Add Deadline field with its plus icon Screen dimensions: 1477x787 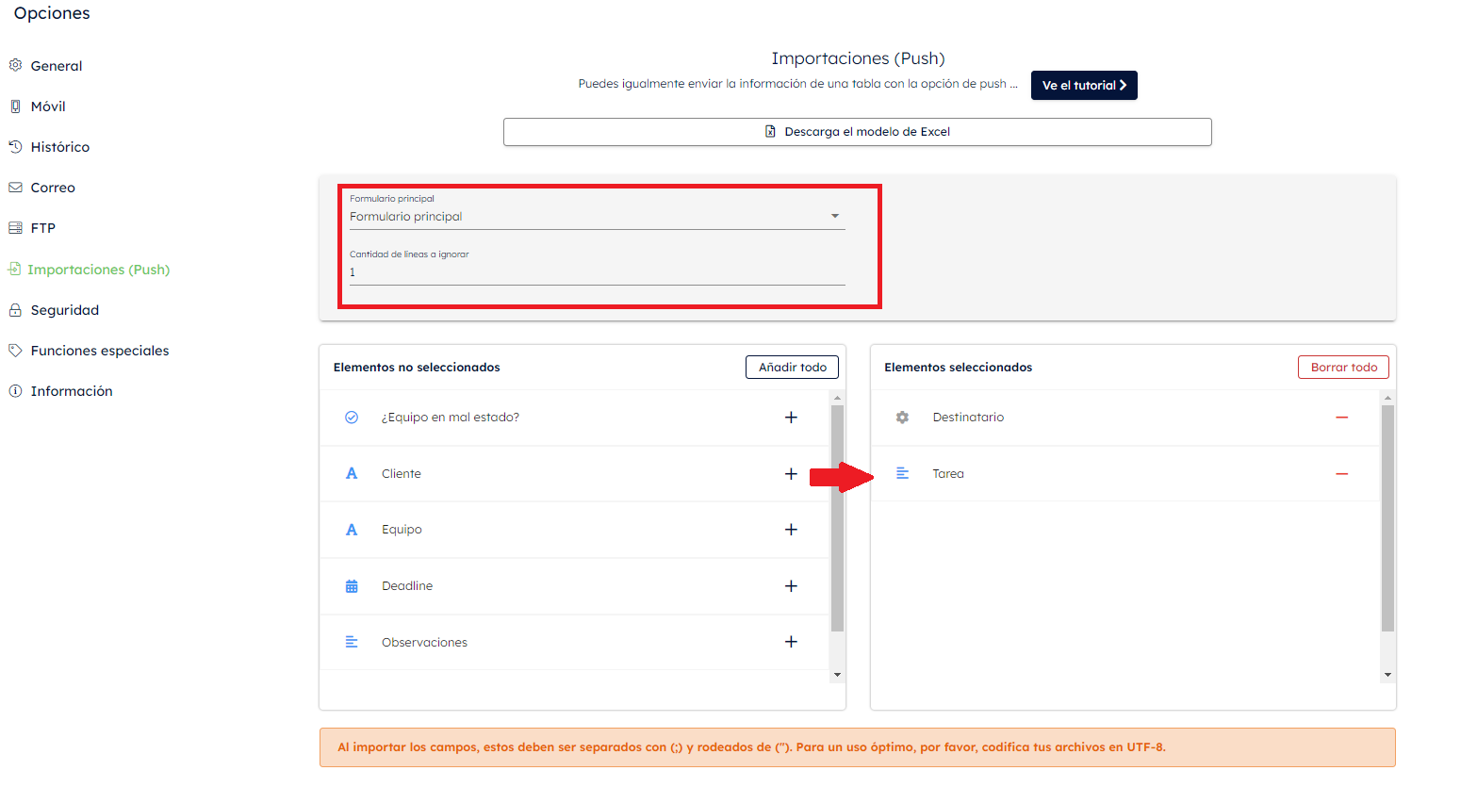point(791,586)
